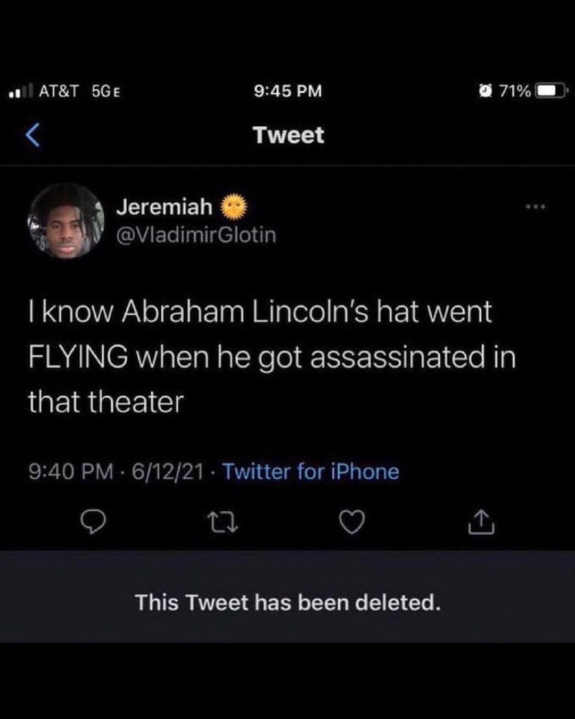The width and height of the screenshot is (575, 719).
Task: Tap the 9:45 PM status bar clock
Action: [x=287, y=91]
